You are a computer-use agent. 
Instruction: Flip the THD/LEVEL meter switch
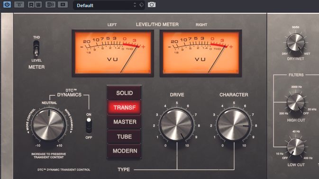(36, 49)
